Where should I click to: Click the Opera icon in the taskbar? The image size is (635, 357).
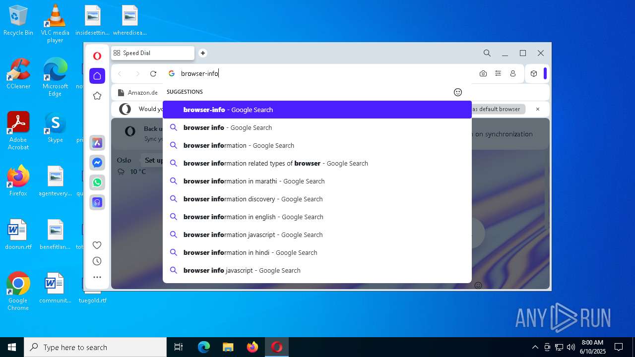click(x=277, y=347)
